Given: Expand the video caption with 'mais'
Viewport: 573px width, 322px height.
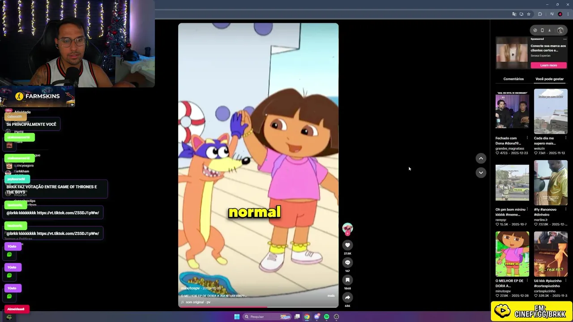Looking at the screenshot, I should tap(331, 296).
